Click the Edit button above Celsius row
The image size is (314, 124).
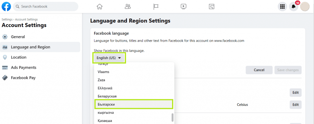pos(296,93)
